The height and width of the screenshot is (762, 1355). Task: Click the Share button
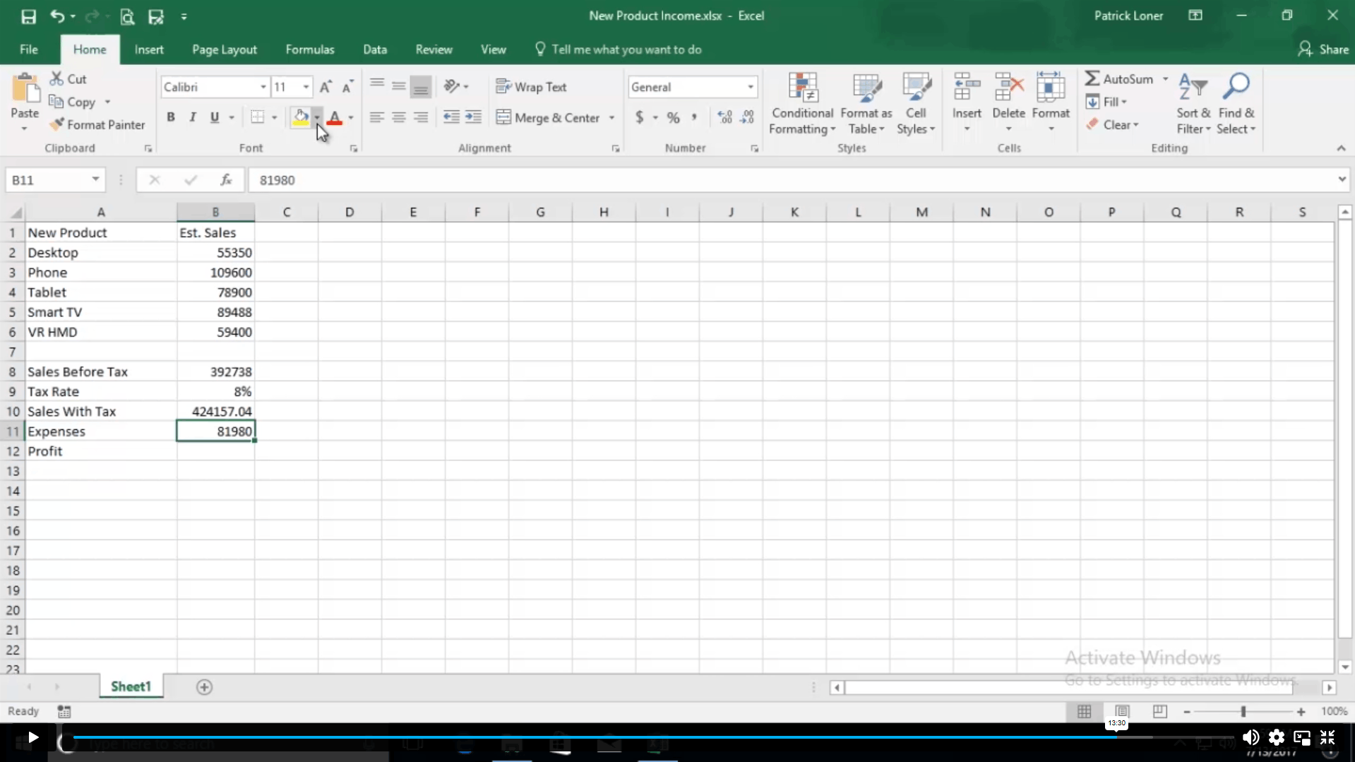coord(1323,49)
